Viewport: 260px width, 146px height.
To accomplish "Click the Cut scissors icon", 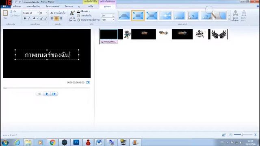I will (x=11, y=11).
